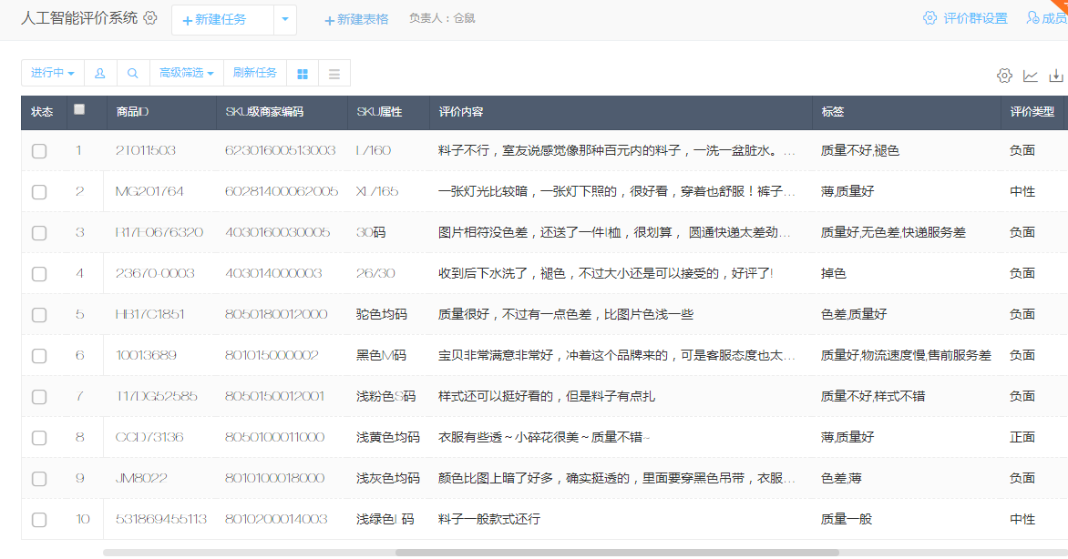This screenshot has width=1068, height=559.
Task: Click the 评价内容 column header
Action: [x=461, y=112]
